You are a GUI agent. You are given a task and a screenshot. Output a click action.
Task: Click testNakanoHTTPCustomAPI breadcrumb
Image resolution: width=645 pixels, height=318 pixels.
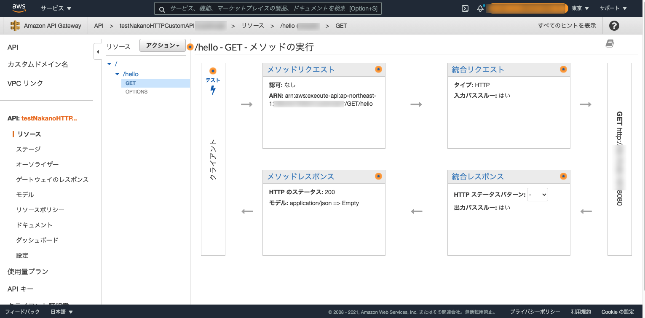coord(157,26)
